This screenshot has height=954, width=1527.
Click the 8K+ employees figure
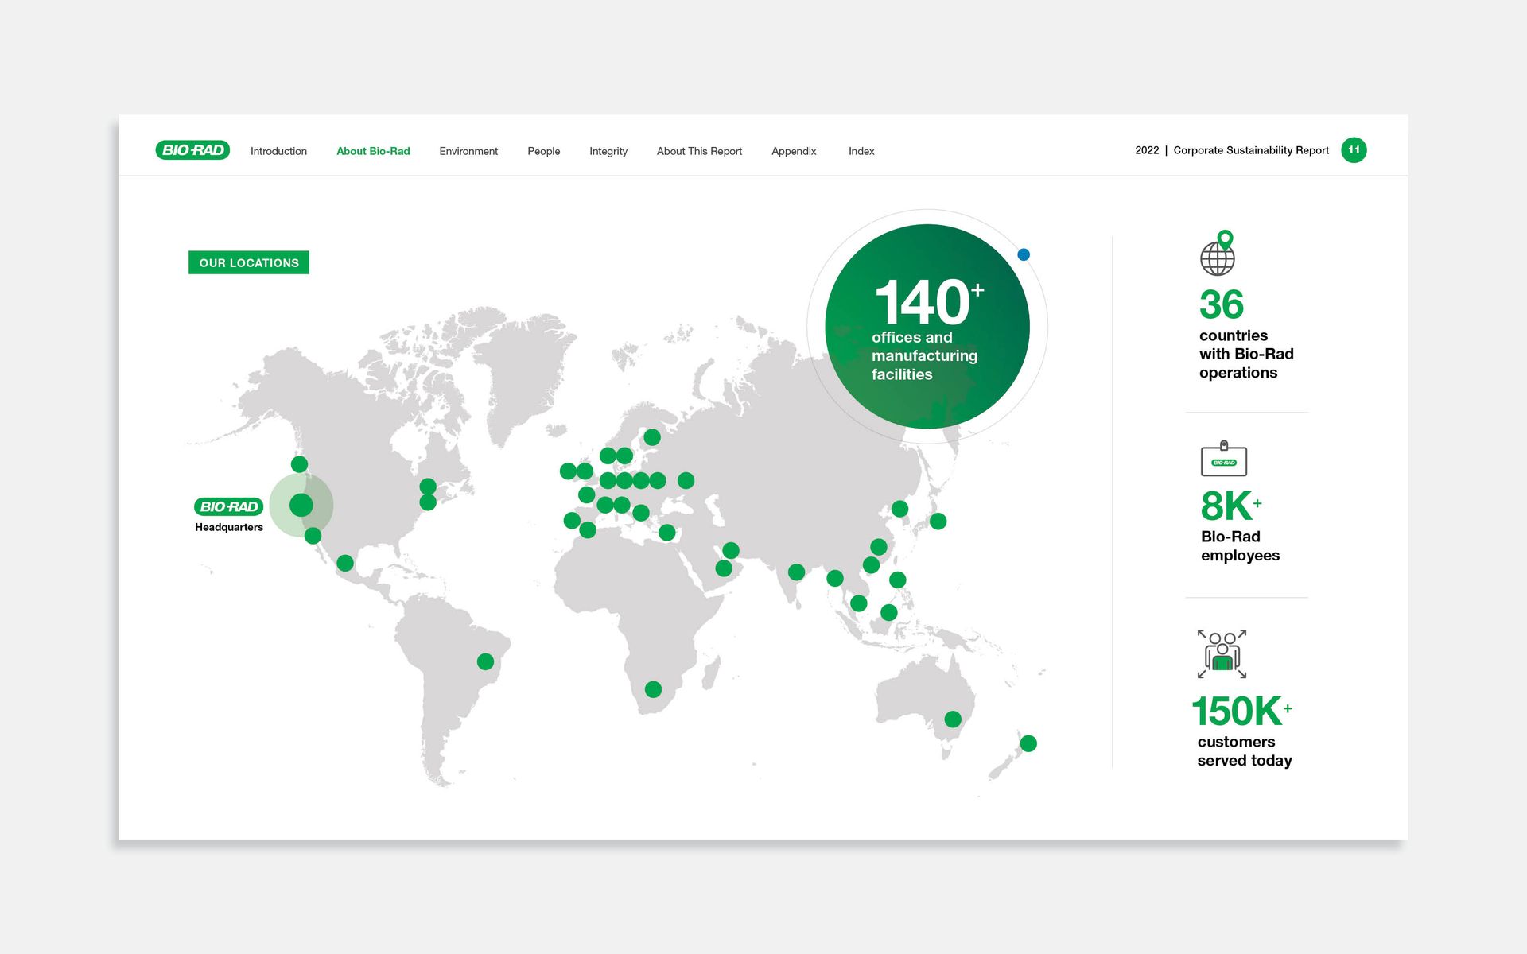1231,506
